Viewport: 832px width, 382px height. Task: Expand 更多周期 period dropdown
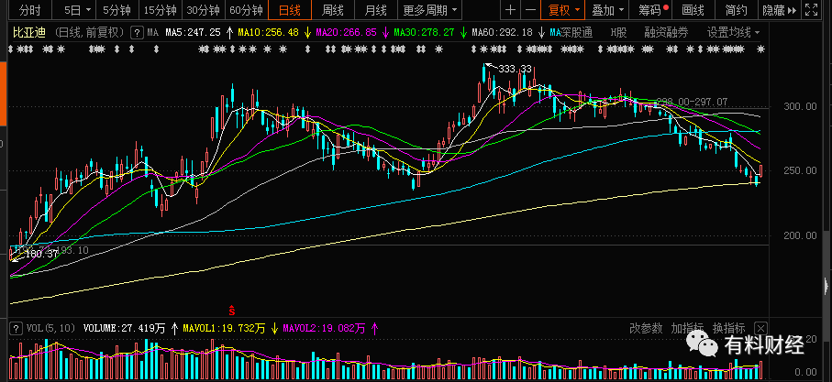pos(430,9)
